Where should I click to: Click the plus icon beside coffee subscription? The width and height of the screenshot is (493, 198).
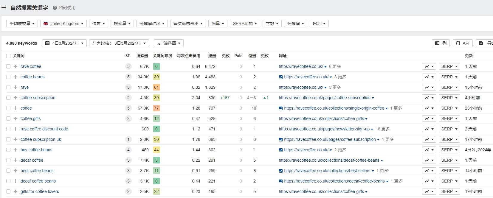click(x=15, y=98)
